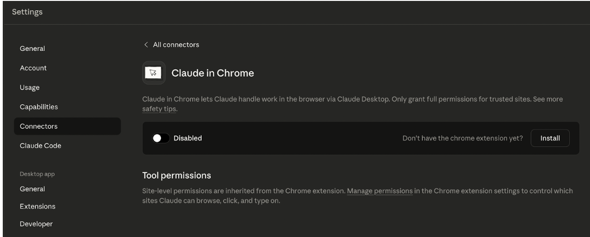Open the Capabilities settings page
590x237 pixels.
click(x=39, y=107)
